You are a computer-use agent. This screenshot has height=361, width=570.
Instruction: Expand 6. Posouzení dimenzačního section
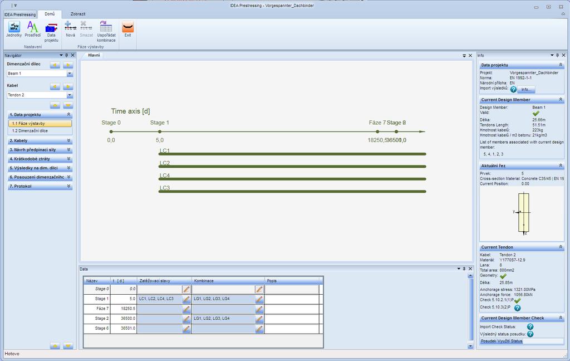tap(68, 177)
